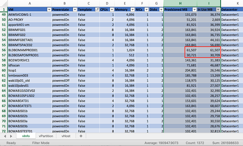Click the In Use MB value 68,607
This screenshot has width=243, height=146.
coord(209,106)
